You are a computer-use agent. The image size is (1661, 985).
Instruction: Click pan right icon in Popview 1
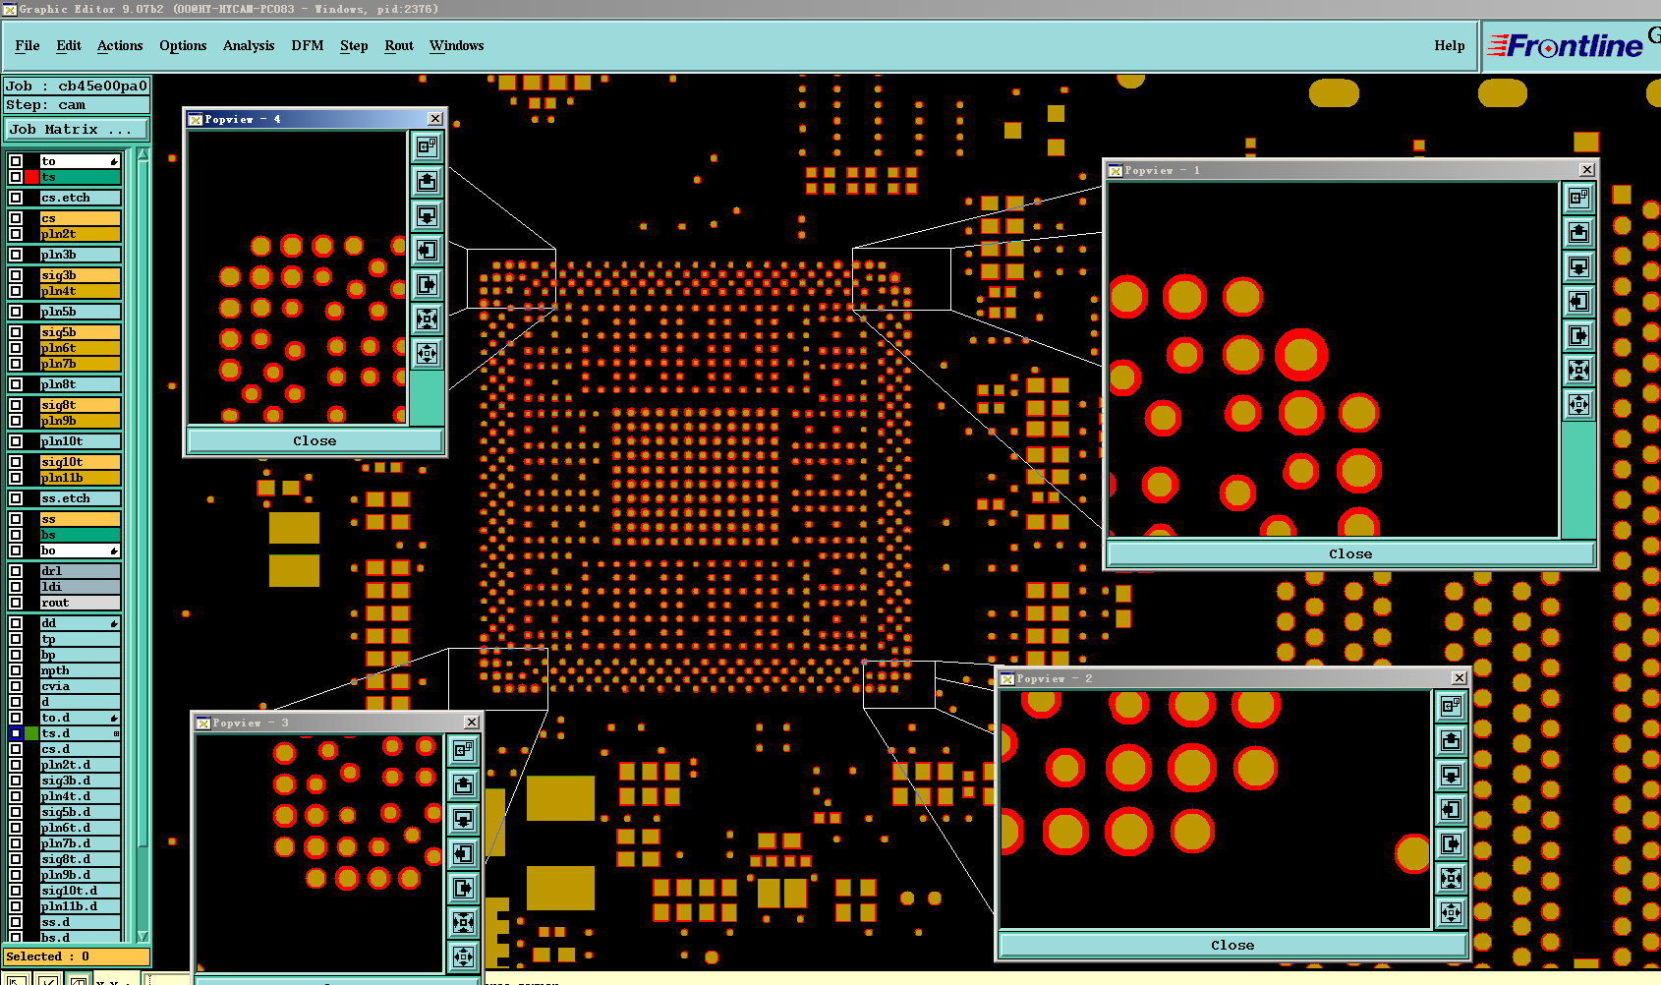point(1578,335)
